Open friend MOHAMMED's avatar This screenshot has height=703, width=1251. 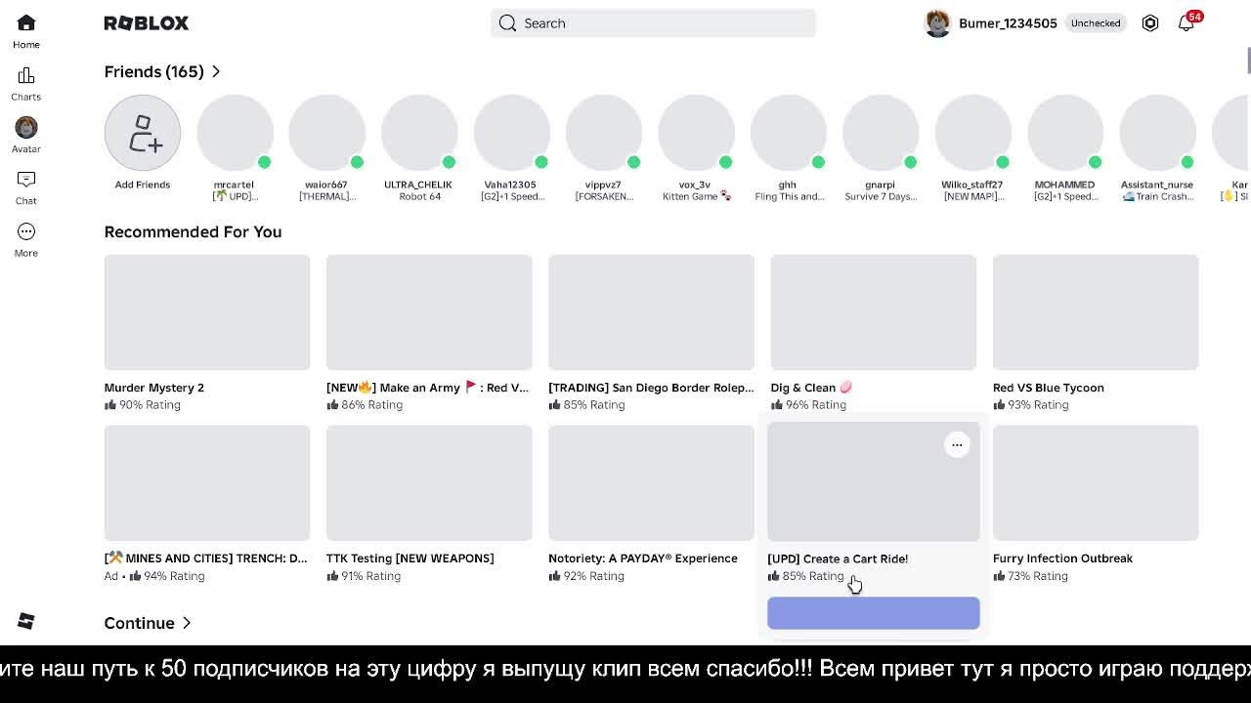[1065, 134]
